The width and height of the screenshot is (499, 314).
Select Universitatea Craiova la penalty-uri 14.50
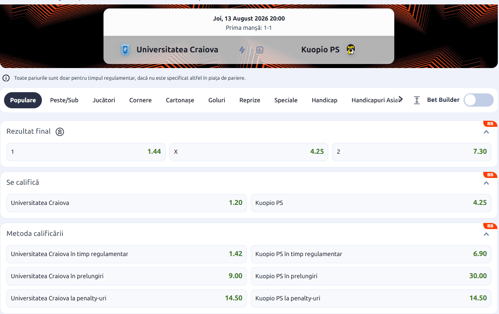126,298
